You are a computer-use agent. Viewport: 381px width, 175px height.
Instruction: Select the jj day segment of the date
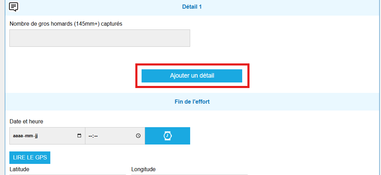pyautogui.click(x=35, y=136)
